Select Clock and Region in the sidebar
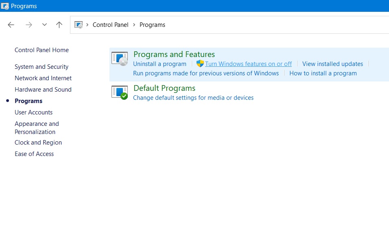 coord(38,143)
